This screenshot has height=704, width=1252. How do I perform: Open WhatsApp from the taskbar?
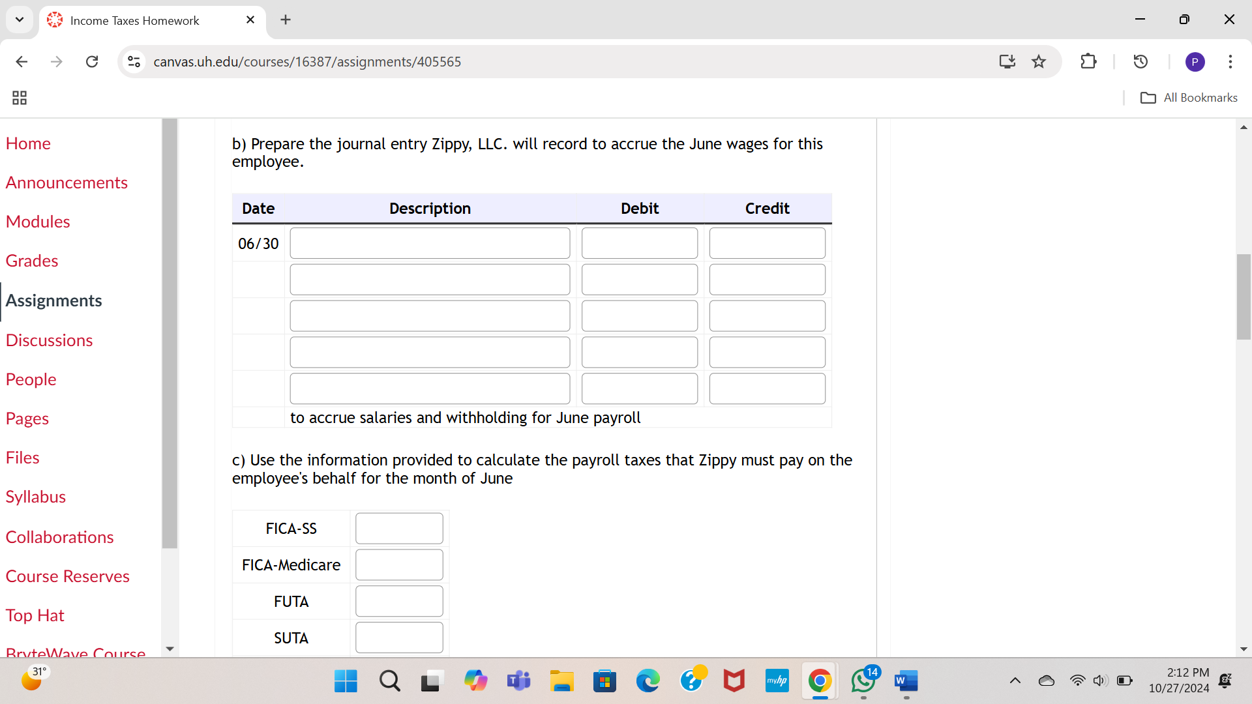click(863, 681)
